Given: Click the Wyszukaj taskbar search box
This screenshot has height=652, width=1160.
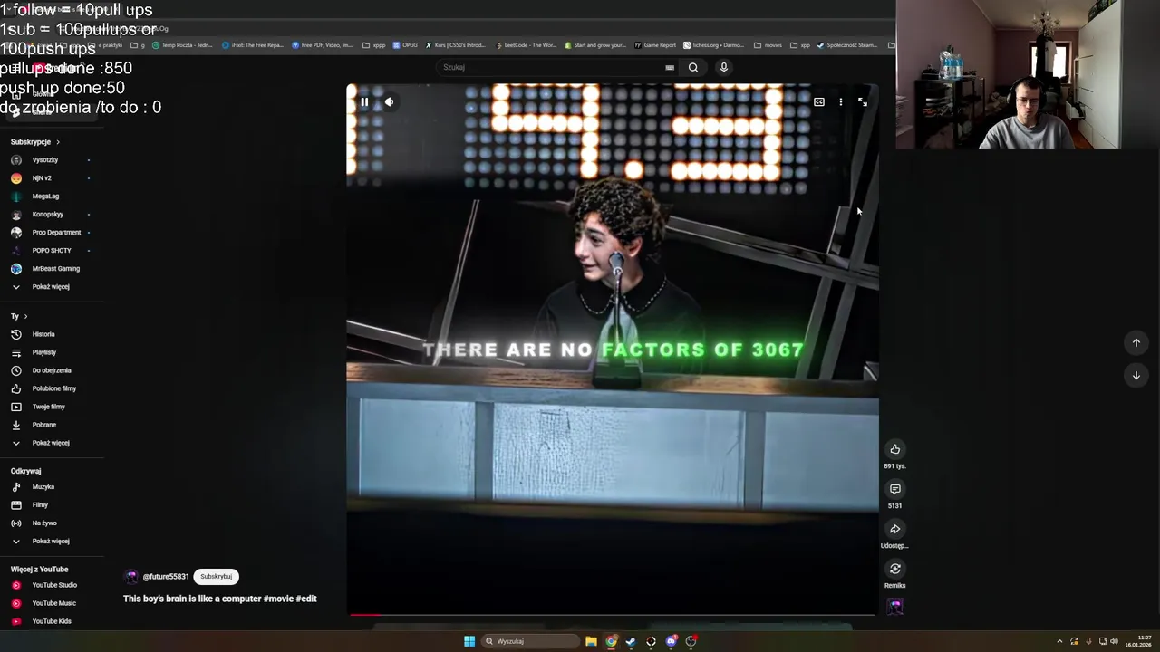Looking at the screenshot, I should [530, 641].
